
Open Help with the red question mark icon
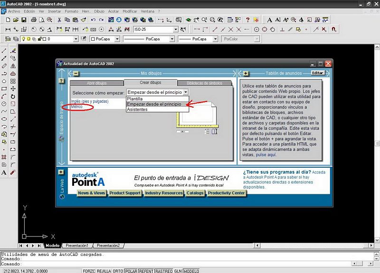point(247,20)
